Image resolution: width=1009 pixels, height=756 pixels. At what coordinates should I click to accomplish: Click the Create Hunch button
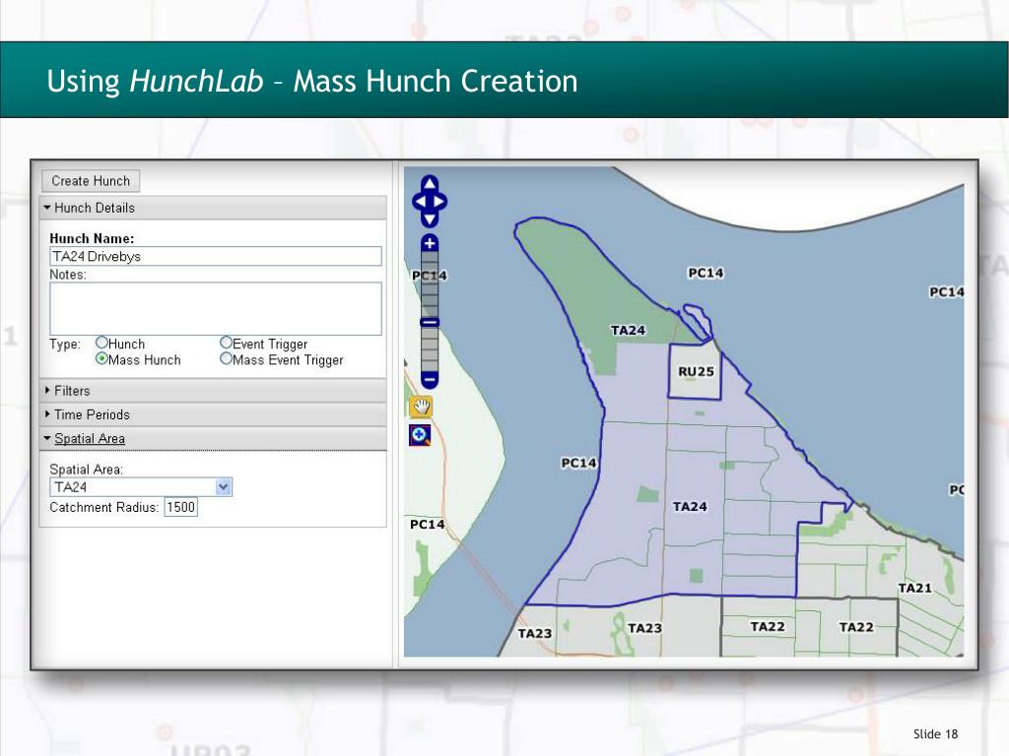coord(91,181)
